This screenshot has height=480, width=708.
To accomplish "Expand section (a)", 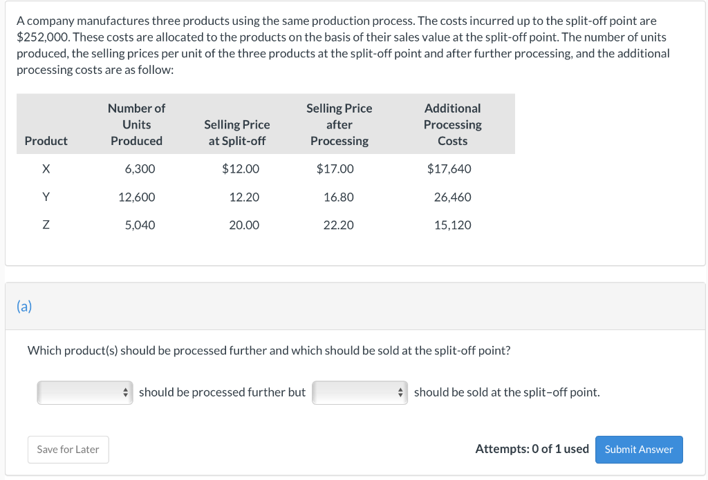I will (24, 306).
